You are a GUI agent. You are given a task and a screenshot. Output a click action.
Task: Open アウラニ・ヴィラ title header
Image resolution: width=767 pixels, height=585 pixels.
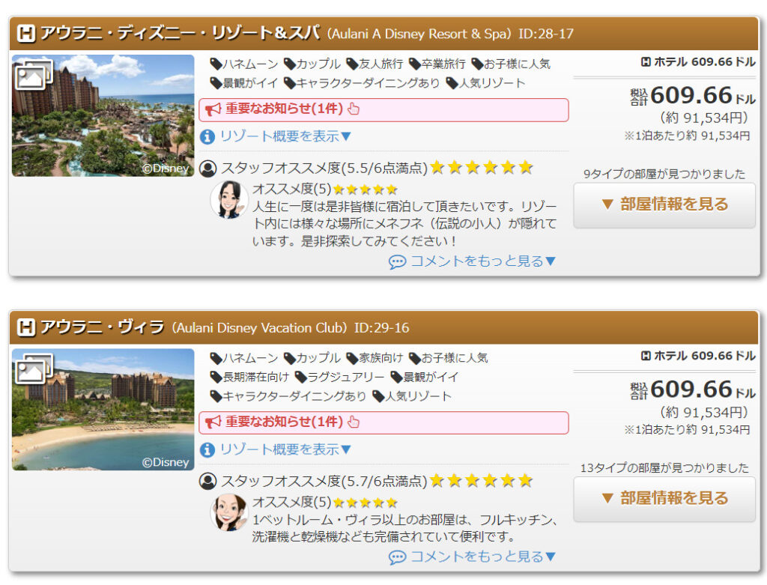[x=383, y=327]
